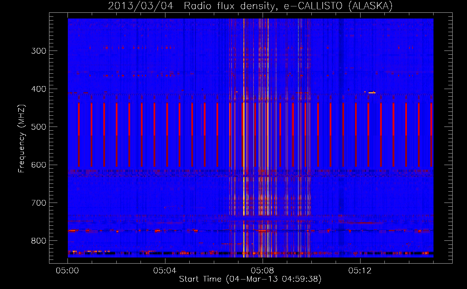This screenshot has width=467, height=289.
Task: Click the 600 frequency tick label
Action: 39,165
